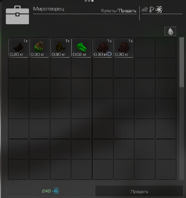Select the brown artifact with clock marker
Screen dimensions: 186x198
coord(103,48)
